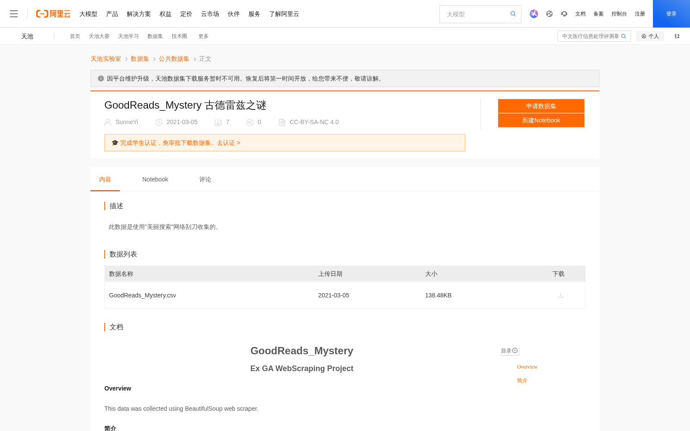Image resolution: width=690 pixels, height=431 pixels.
Task: Jump to Overview in table of contents
Action: [x=527, y=367]
